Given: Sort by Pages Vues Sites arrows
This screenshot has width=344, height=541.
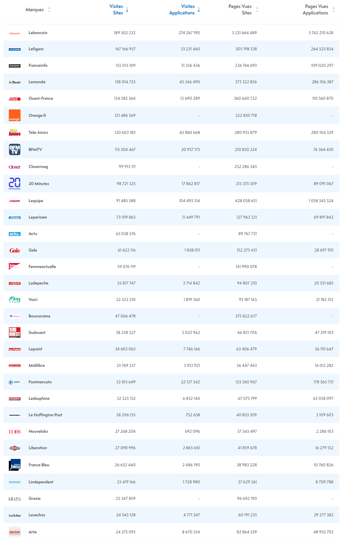Looking at the screenshot, I should (x=257, y=10).
